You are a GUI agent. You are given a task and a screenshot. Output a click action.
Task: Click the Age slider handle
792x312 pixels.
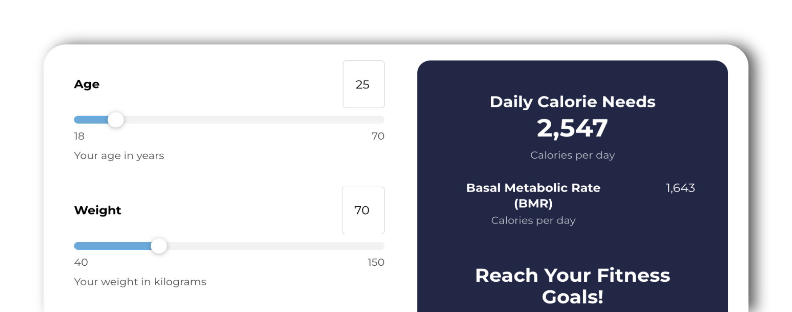pos(116,120)
